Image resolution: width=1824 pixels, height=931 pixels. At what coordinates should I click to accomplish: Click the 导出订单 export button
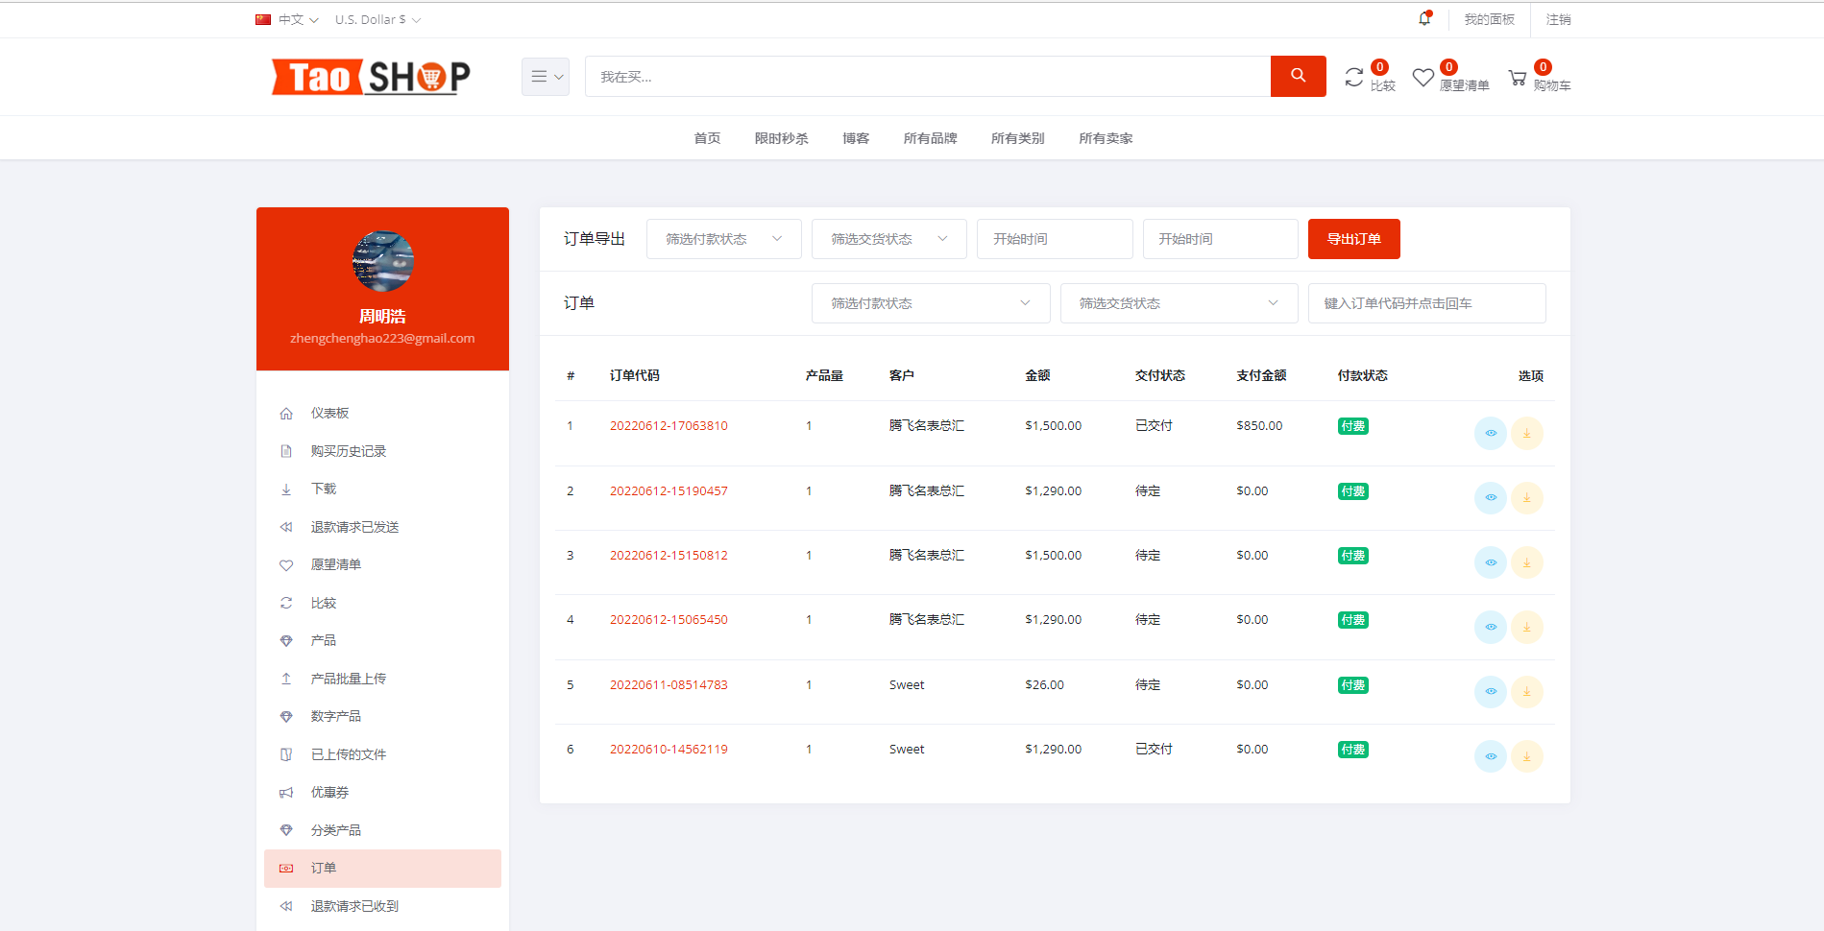point(1353,238)
